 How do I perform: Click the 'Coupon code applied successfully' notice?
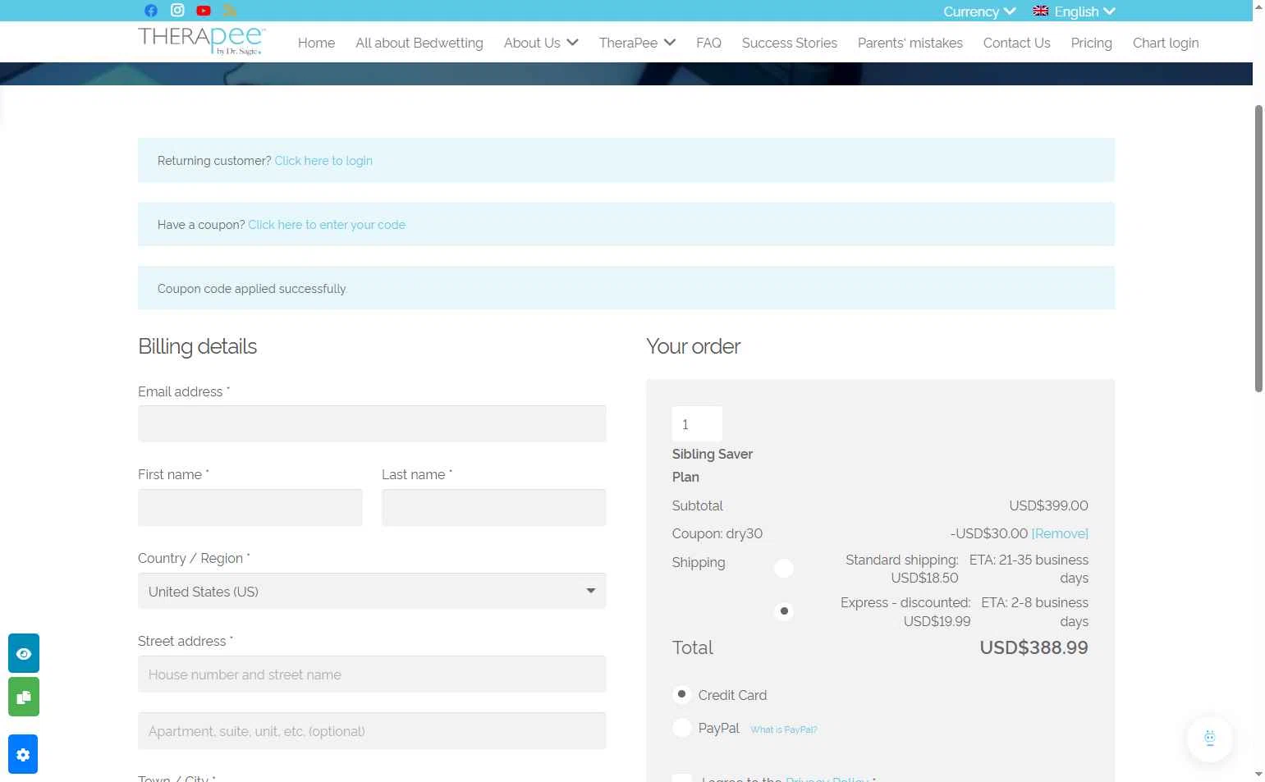click(x=626, y=288)
